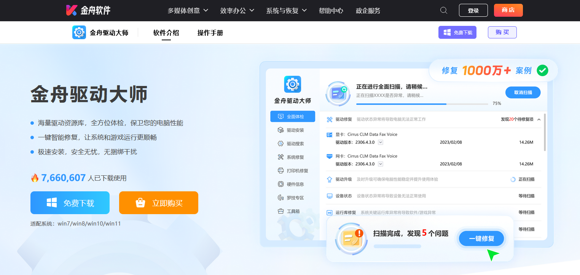580x275 pixels.
Task: Click the 硬件信息 chip icon
Action: (280, 184)
